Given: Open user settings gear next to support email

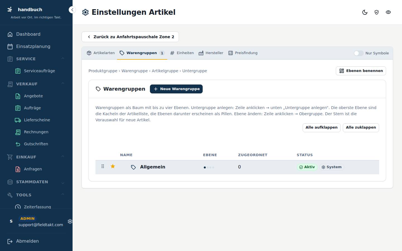Looking at the screenshot, I should tap(70, 221).
